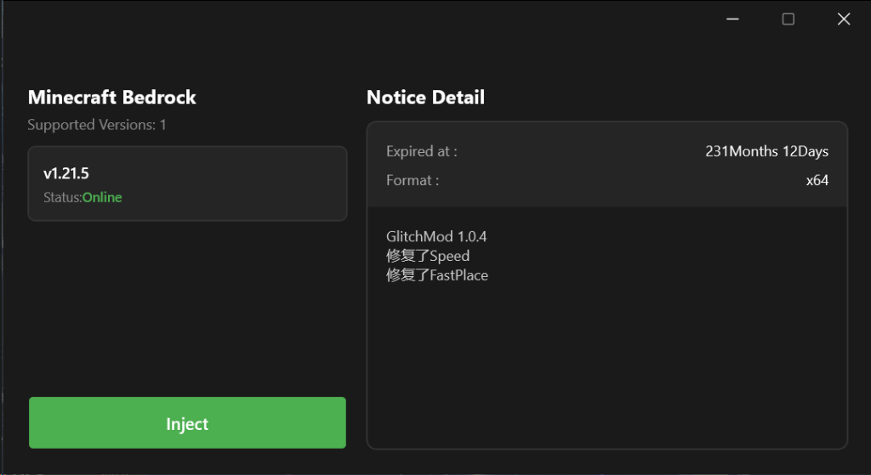Click empty area of notice body panel

(x=606, y=365)
